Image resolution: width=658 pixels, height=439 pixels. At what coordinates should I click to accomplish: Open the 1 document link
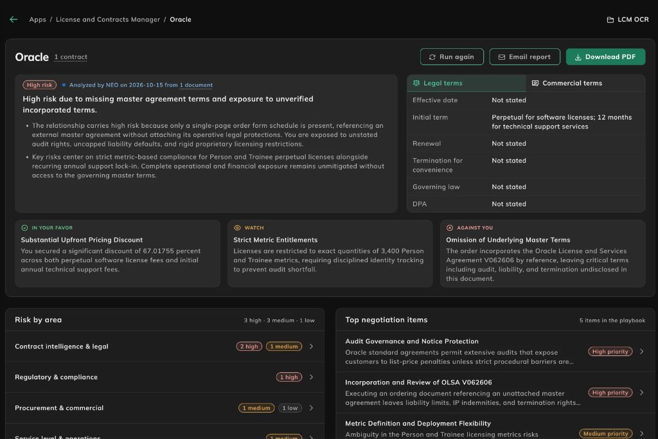point(196,85)
